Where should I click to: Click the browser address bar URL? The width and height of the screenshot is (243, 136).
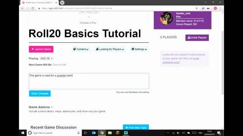pyautogui.click(x=77, y=8)
